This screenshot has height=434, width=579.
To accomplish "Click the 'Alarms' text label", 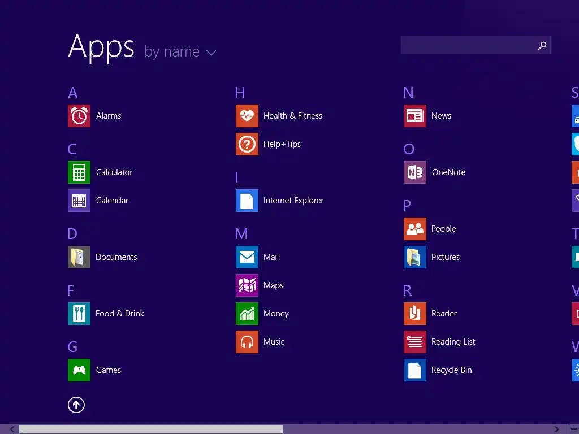I will (x=109, y=116).
